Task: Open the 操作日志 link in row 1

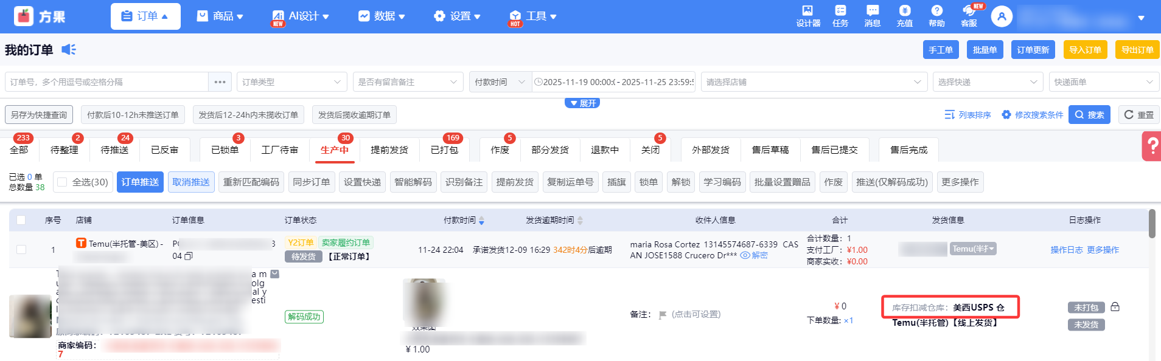Action: click(x=1066, y=250)
